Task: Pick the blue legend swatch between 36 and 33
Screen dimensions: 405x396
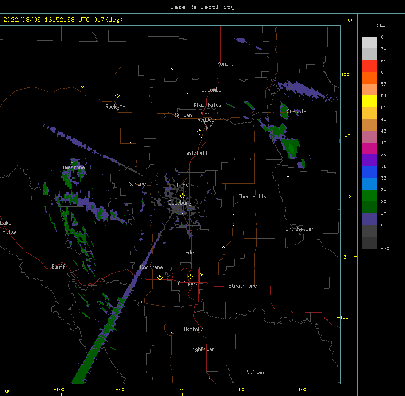Action: tap(369, 172)
